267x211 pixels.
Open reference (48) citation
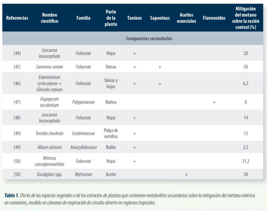point(17,118)
